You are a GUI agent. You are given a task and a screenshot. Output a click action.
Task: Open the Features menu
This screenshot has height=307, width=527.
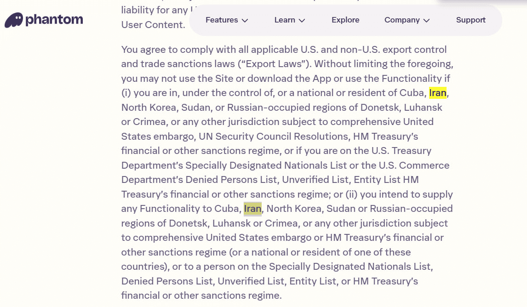click(x=222, y=20)
